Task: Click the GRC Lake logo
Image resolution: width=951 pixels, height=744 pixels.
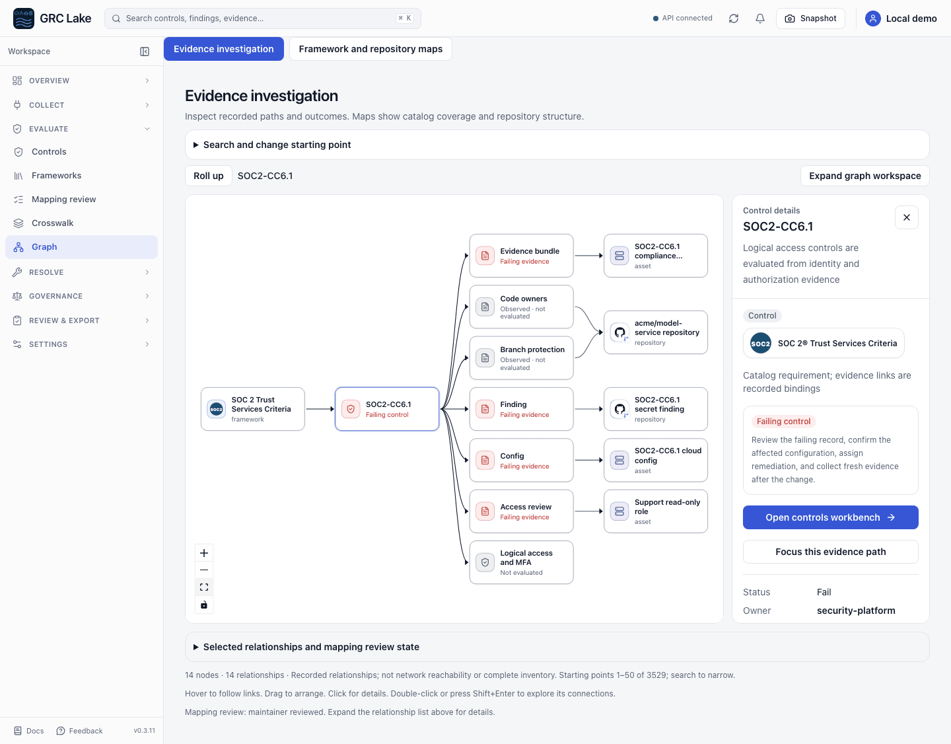Action: (24, 19)
